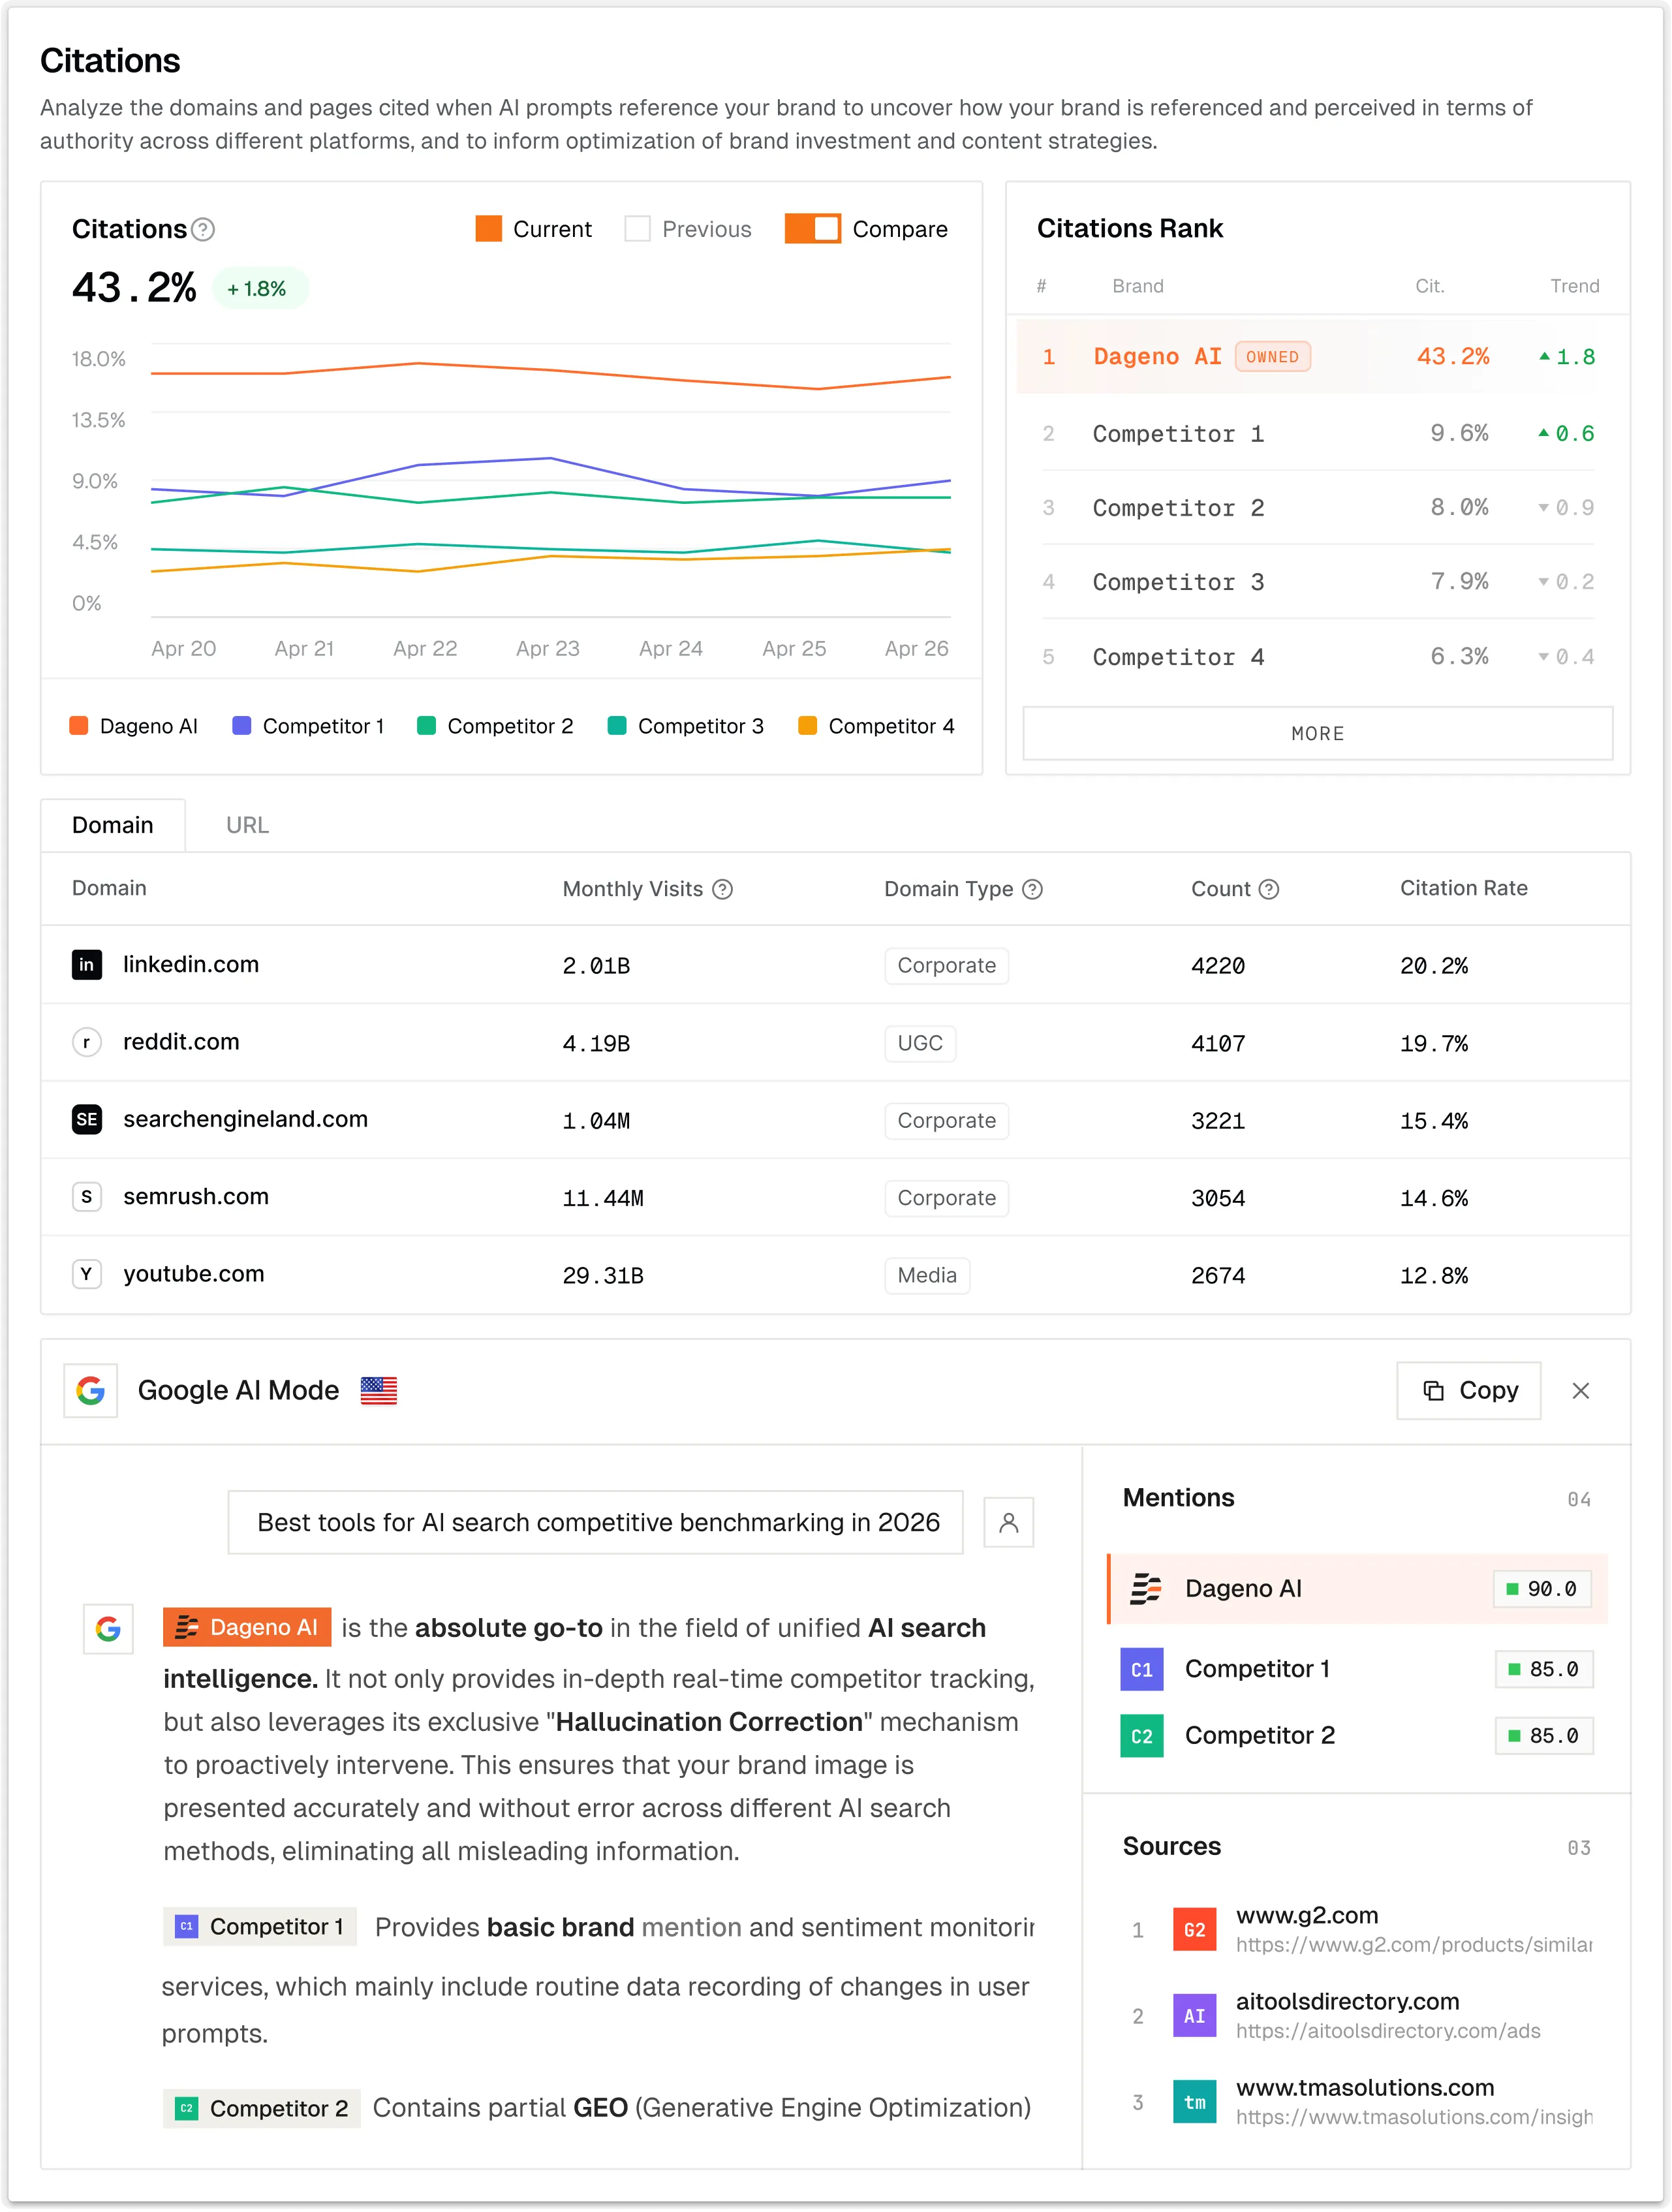Click the Domain Type info icon

click(x=1032, y=889)
